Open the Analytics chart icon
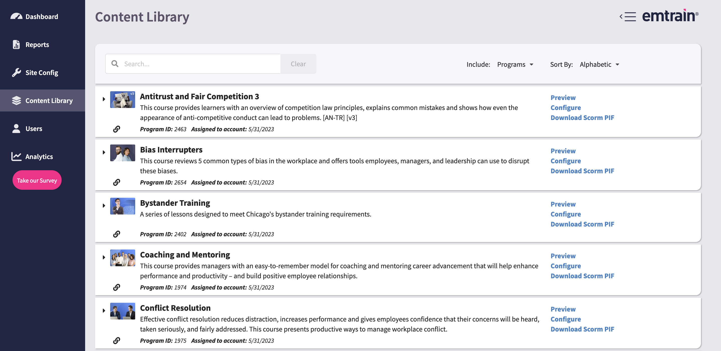Viewport: 721px width, 351px height. click(16, 156)
